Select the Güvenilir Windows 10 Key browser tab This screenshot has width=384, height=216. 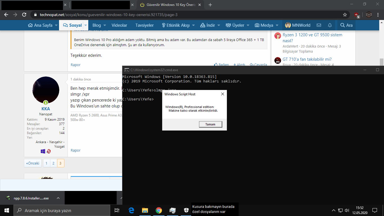(x=170, y=5)
